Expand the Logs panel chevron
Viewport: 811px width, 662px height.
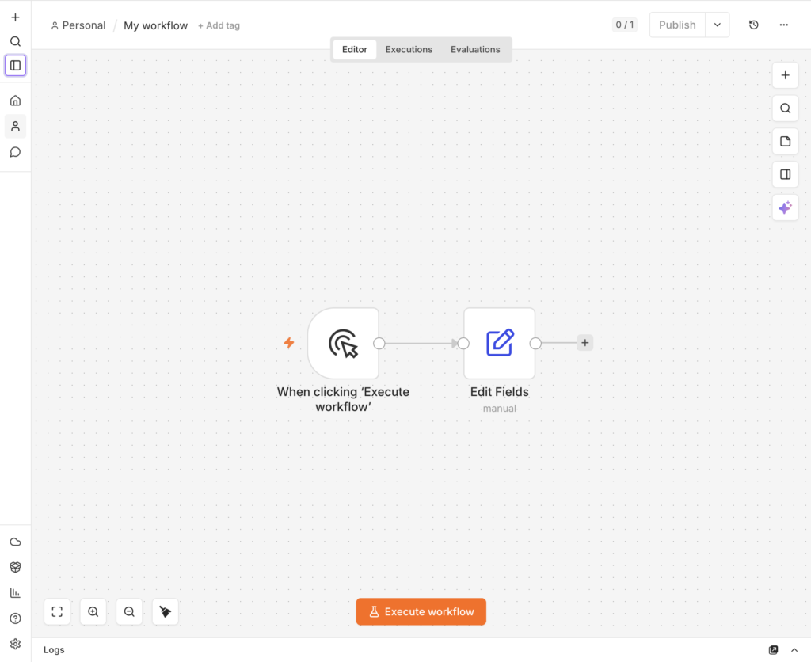[x=794, y=650]
